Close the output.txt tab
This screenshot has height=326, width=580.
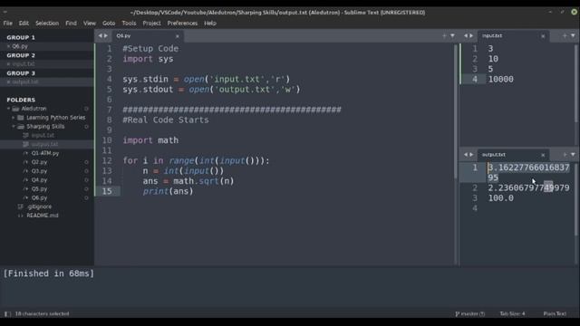543,155
